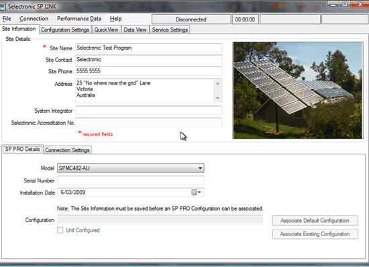Open the Help menu
The width and height of the screenshot is (369, 267).
116,19
